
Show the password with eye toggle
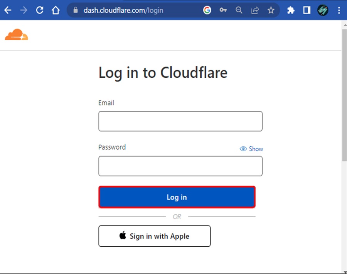coord(251,149)
